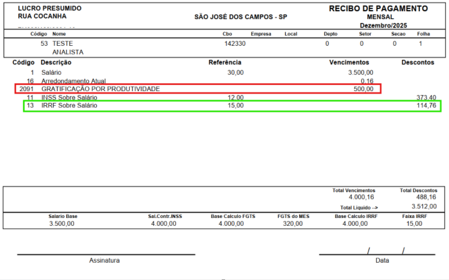Viewport: 449px width, 280px height.
Task: Select the total discounts '488,16'
Action: (426, 197)
